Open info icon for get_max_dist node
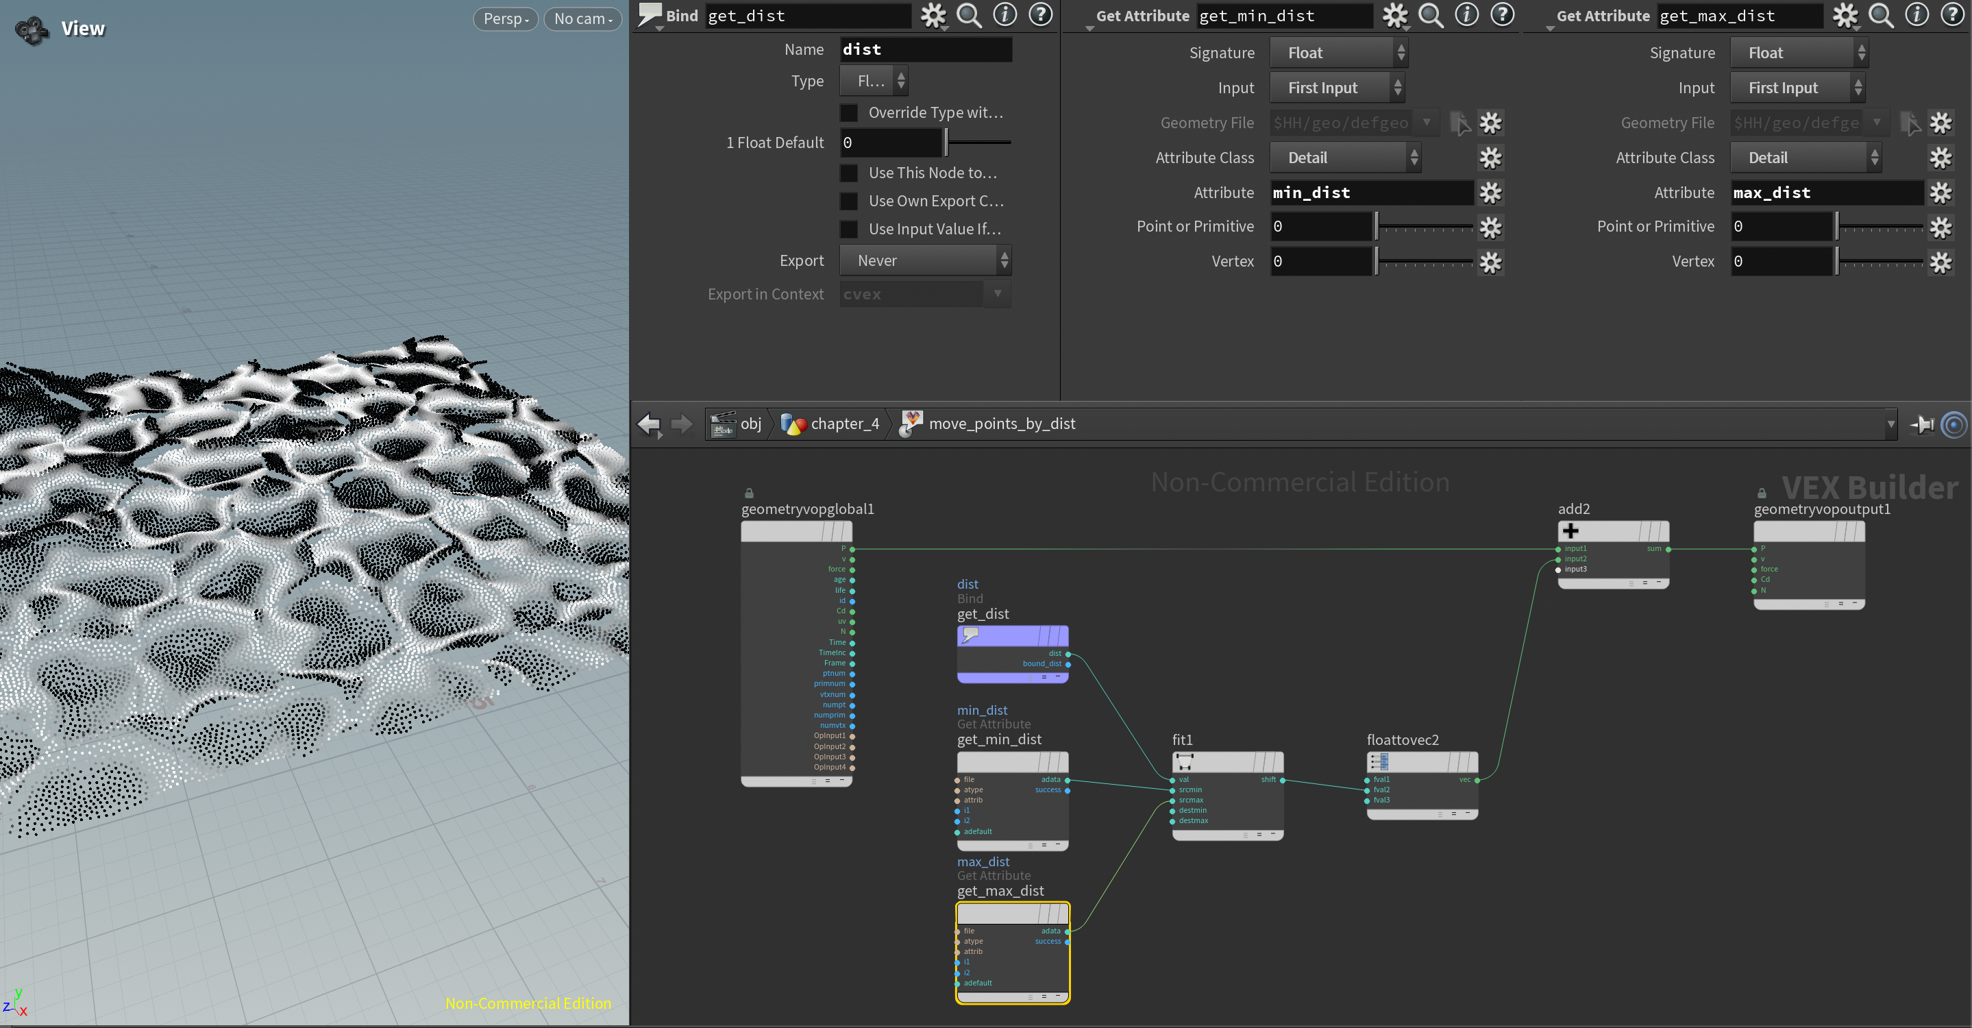1972x1028 pixels. click(x=1916, y=15)
